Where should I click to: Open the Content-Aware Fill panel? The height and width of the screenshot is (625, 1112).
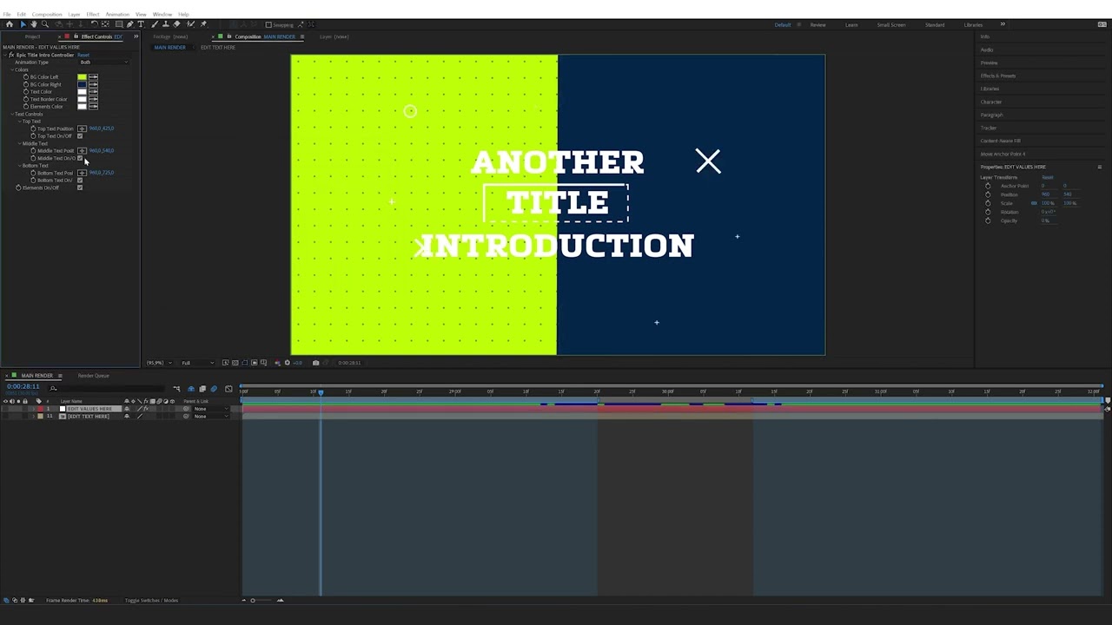[1001, 141]
